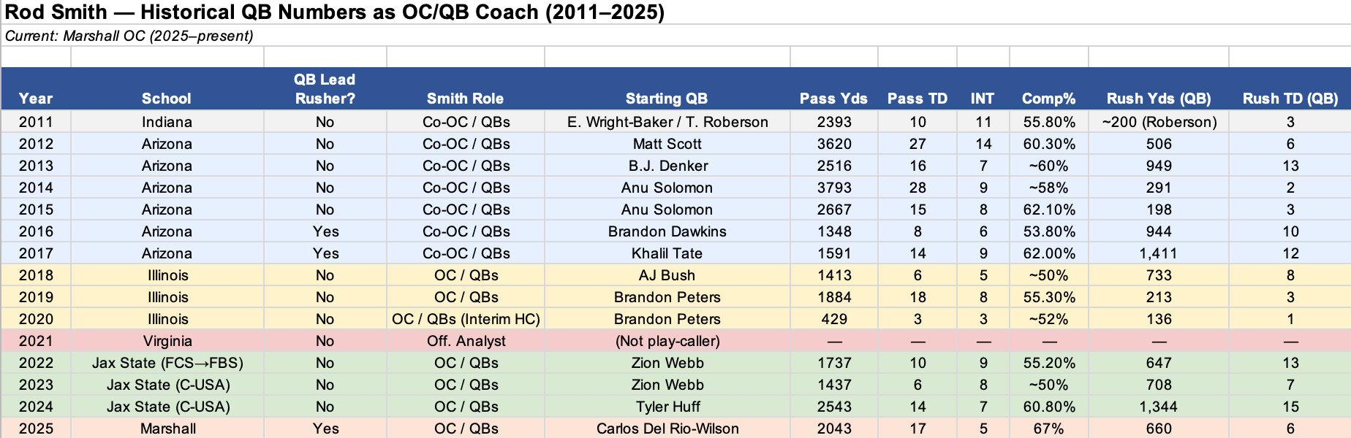Click the title cell about Rod Smith

[334, 12]
